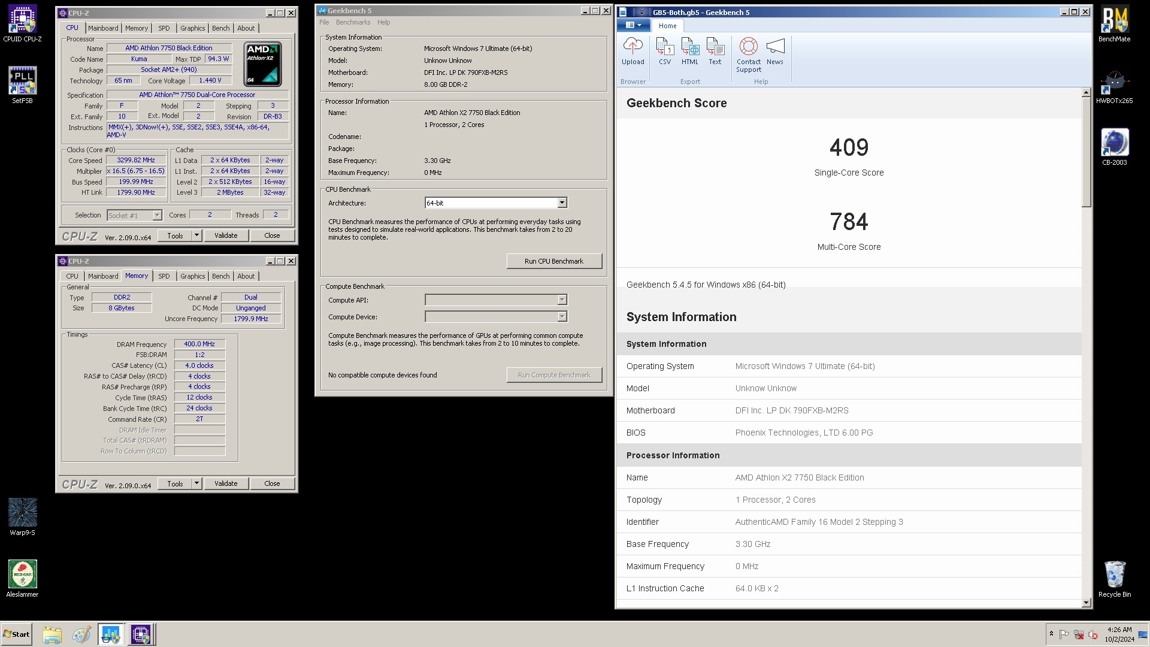Click results vertical scrollbar thumb
Image resolution: width=1150 pixels, height=647 pixels.
[1087, 152]
